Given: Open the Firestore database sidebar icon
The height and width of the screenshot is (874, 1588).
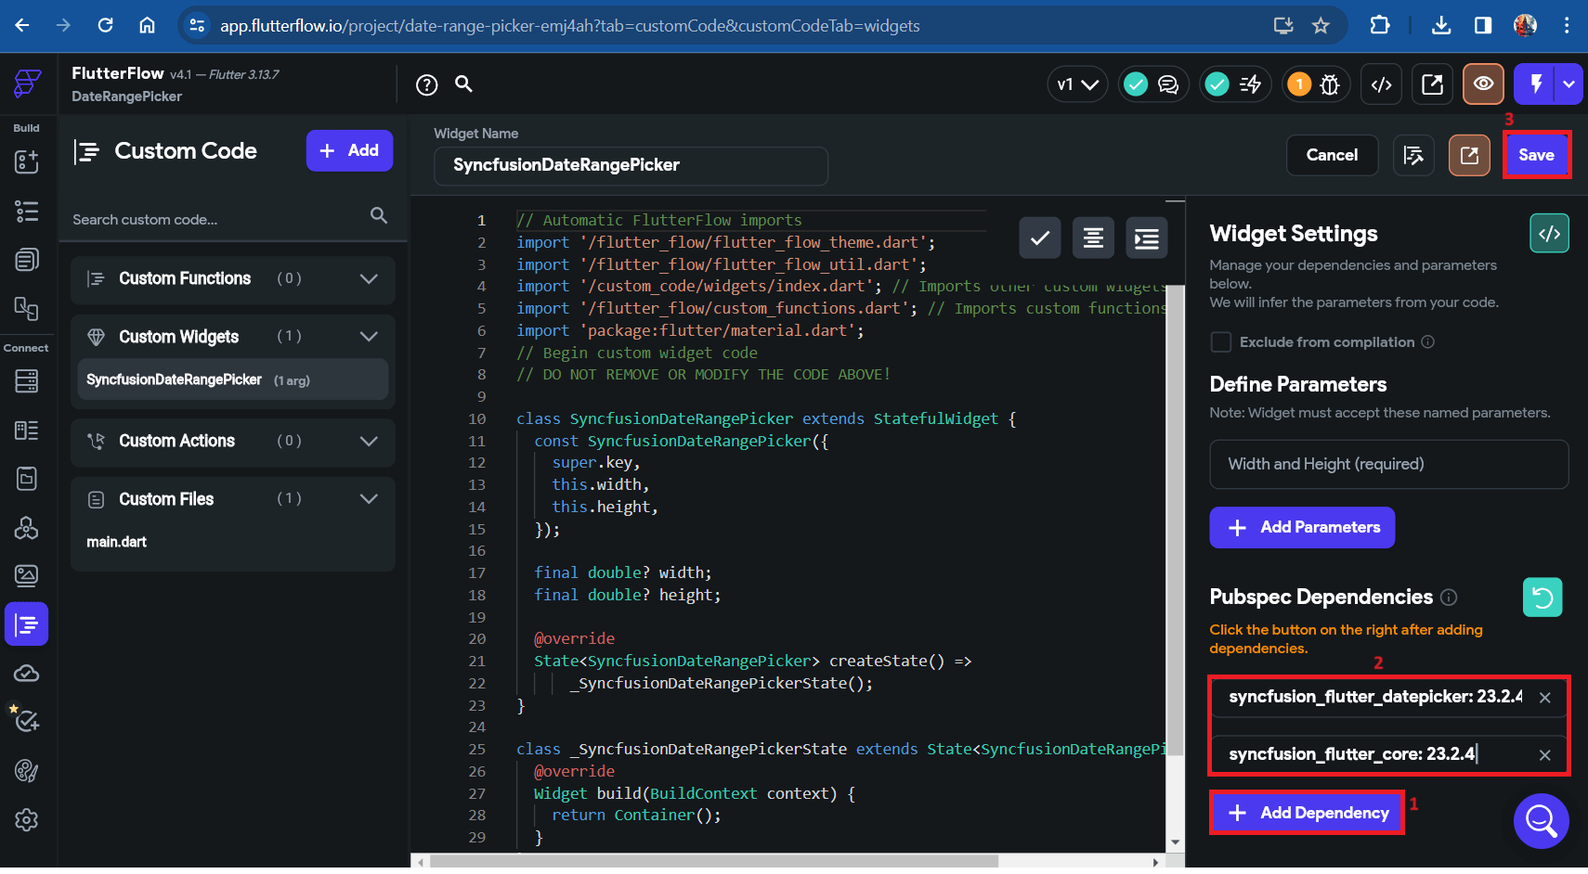Looking at the screenshot, I should click(27, 380).
